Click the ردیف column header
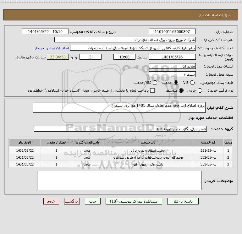 point(228,142)
